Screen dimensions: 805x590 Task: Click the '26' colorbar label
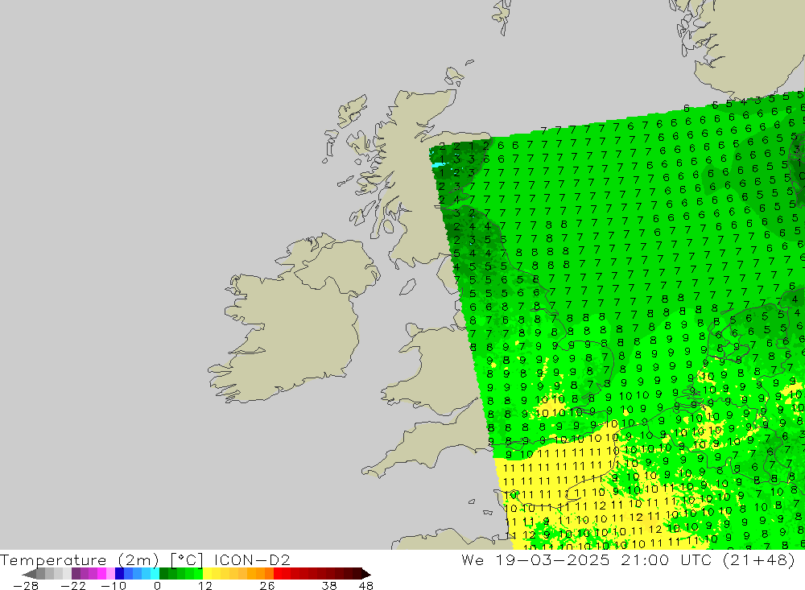[267, 585]
